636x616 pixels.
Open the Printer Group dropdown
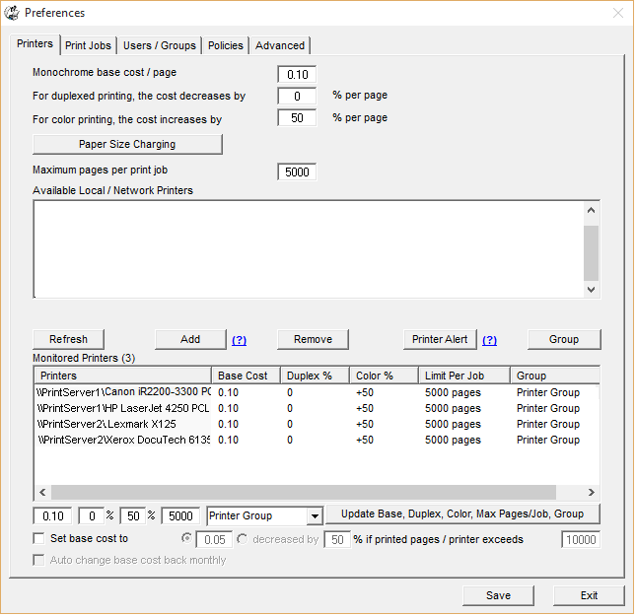315,516
